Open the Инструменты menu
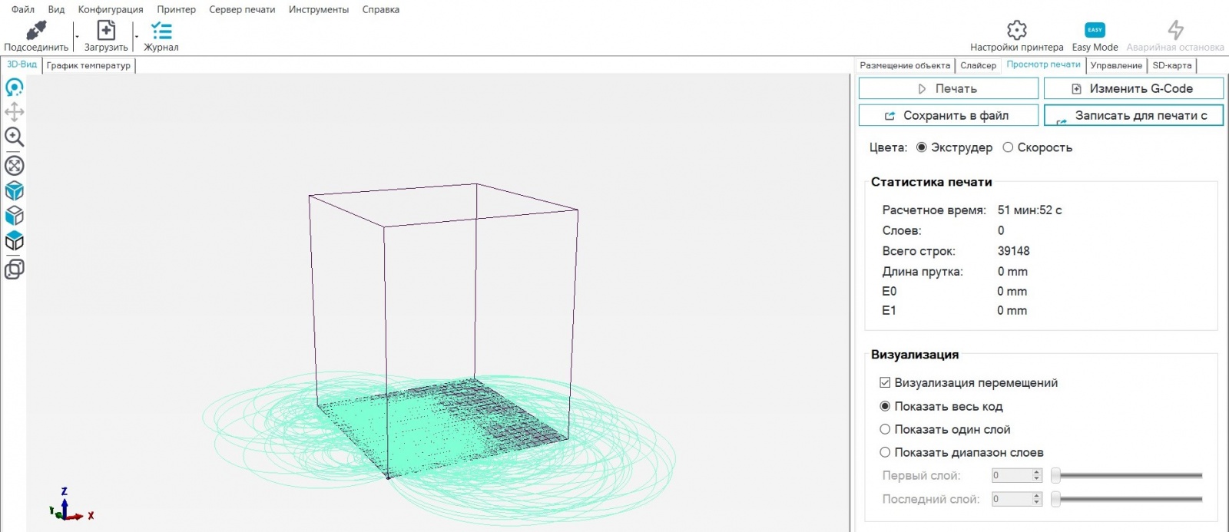 [319, 9]
